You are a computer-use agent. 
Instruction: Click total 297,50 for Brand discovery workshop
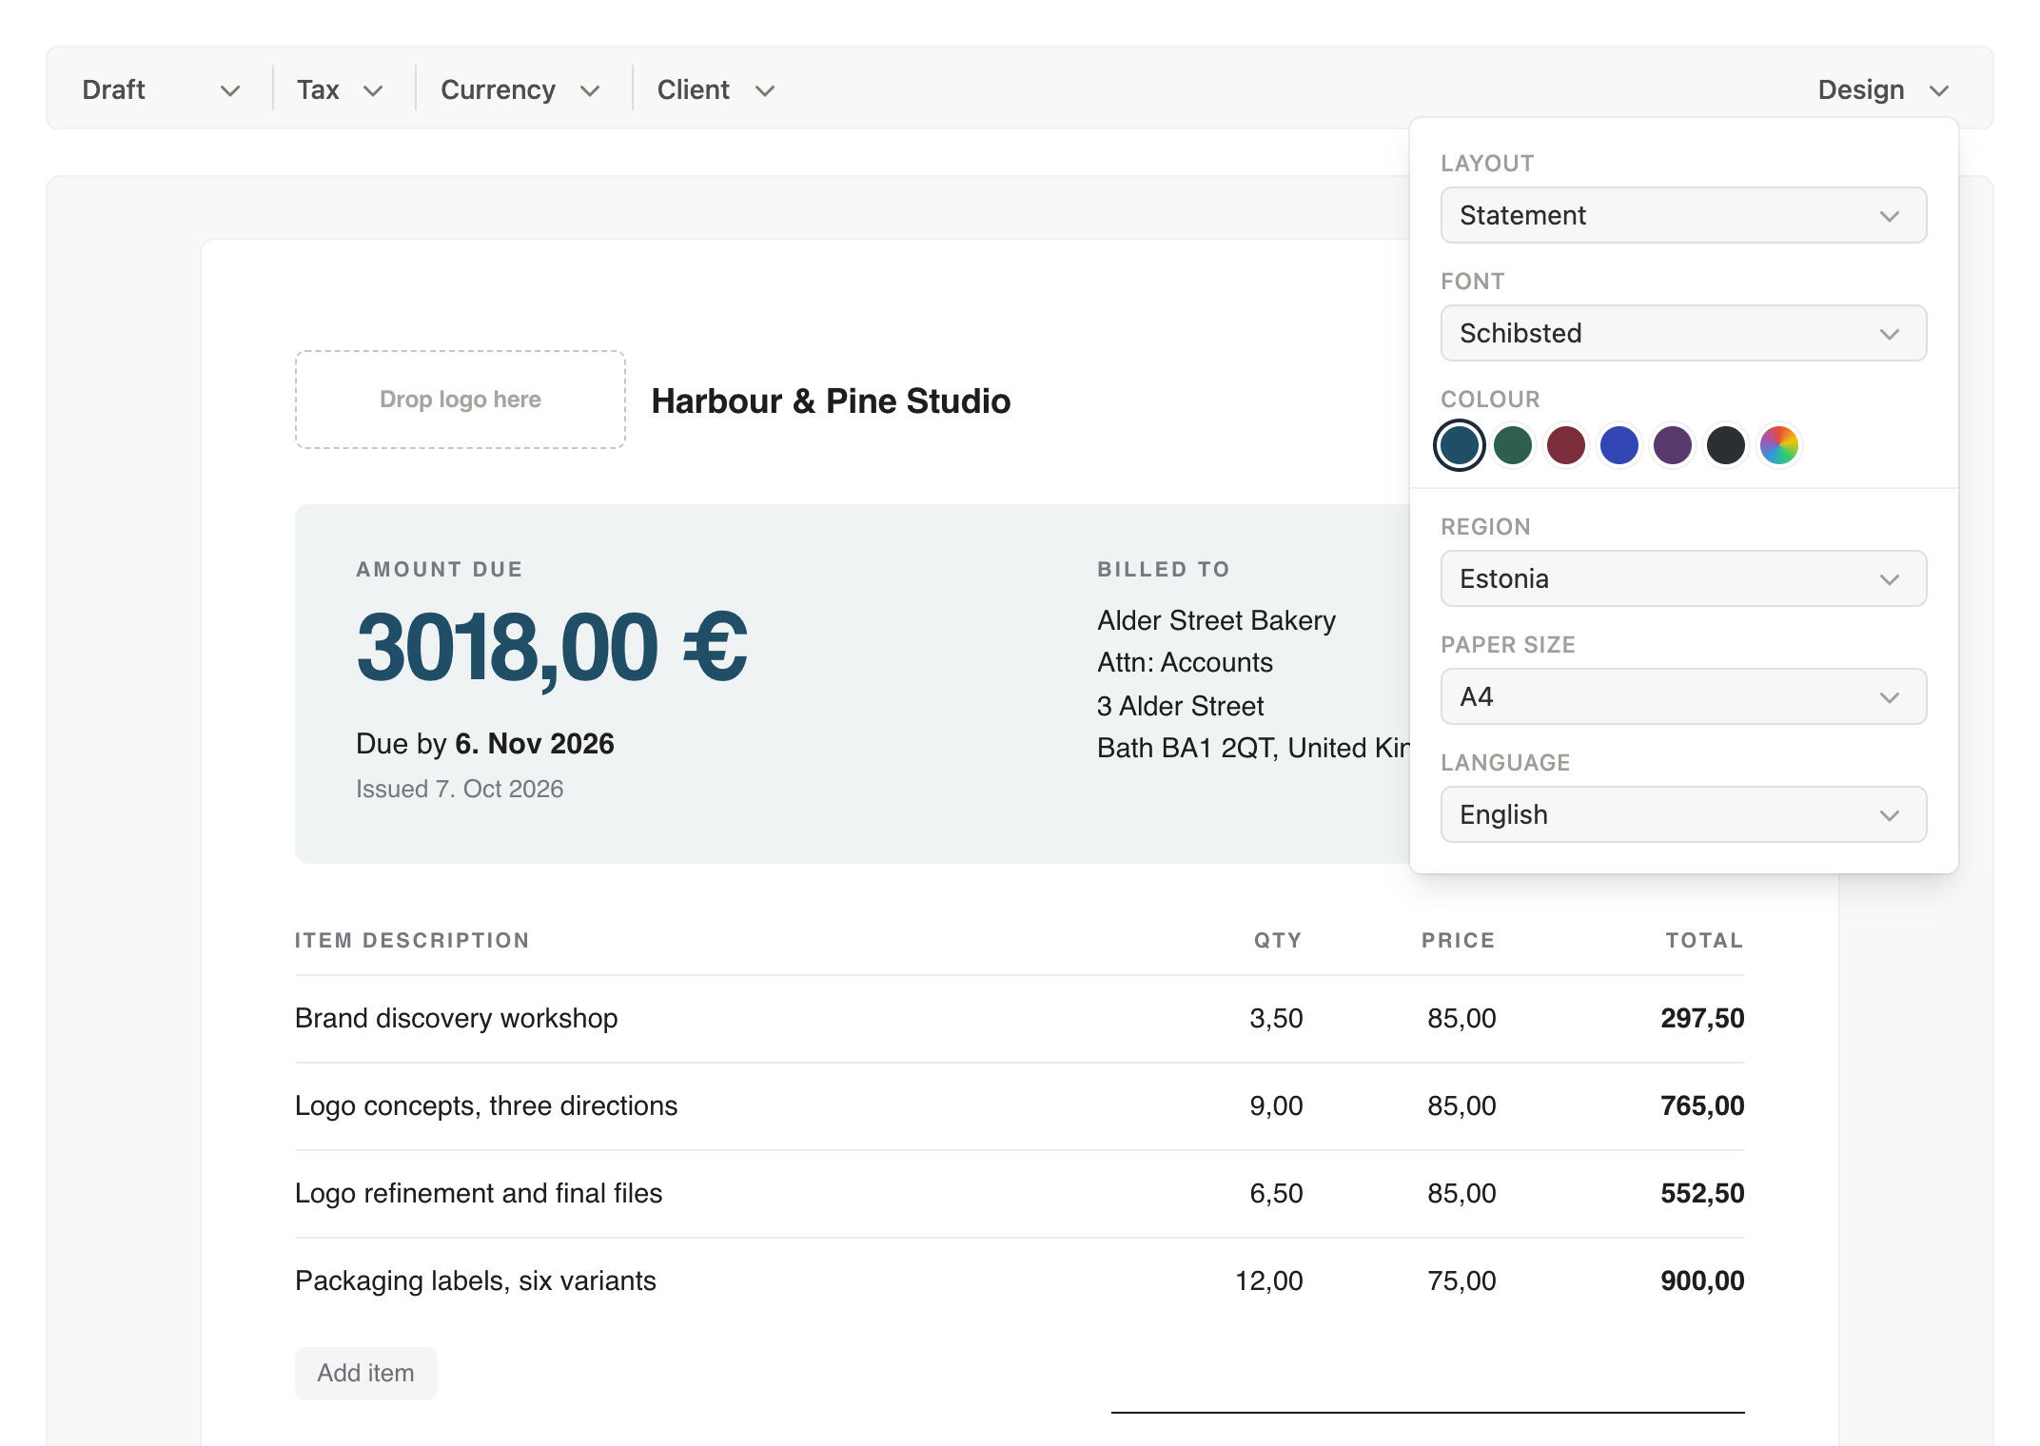click(1702, 1018)
